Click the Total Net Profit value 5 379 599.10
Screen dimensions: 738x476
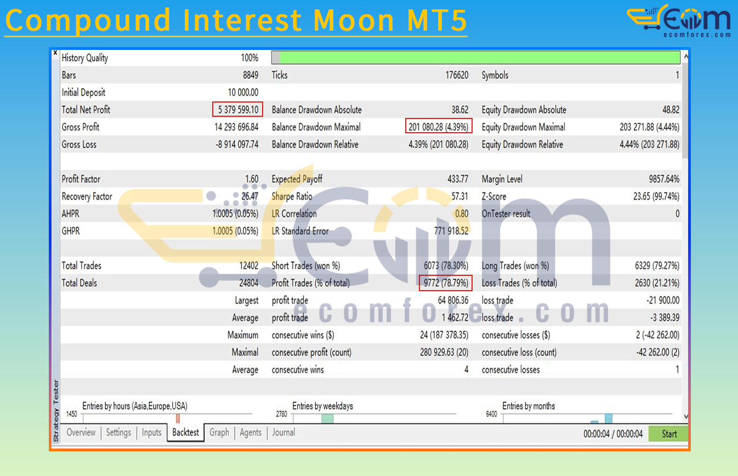click(x=238, y=110)
